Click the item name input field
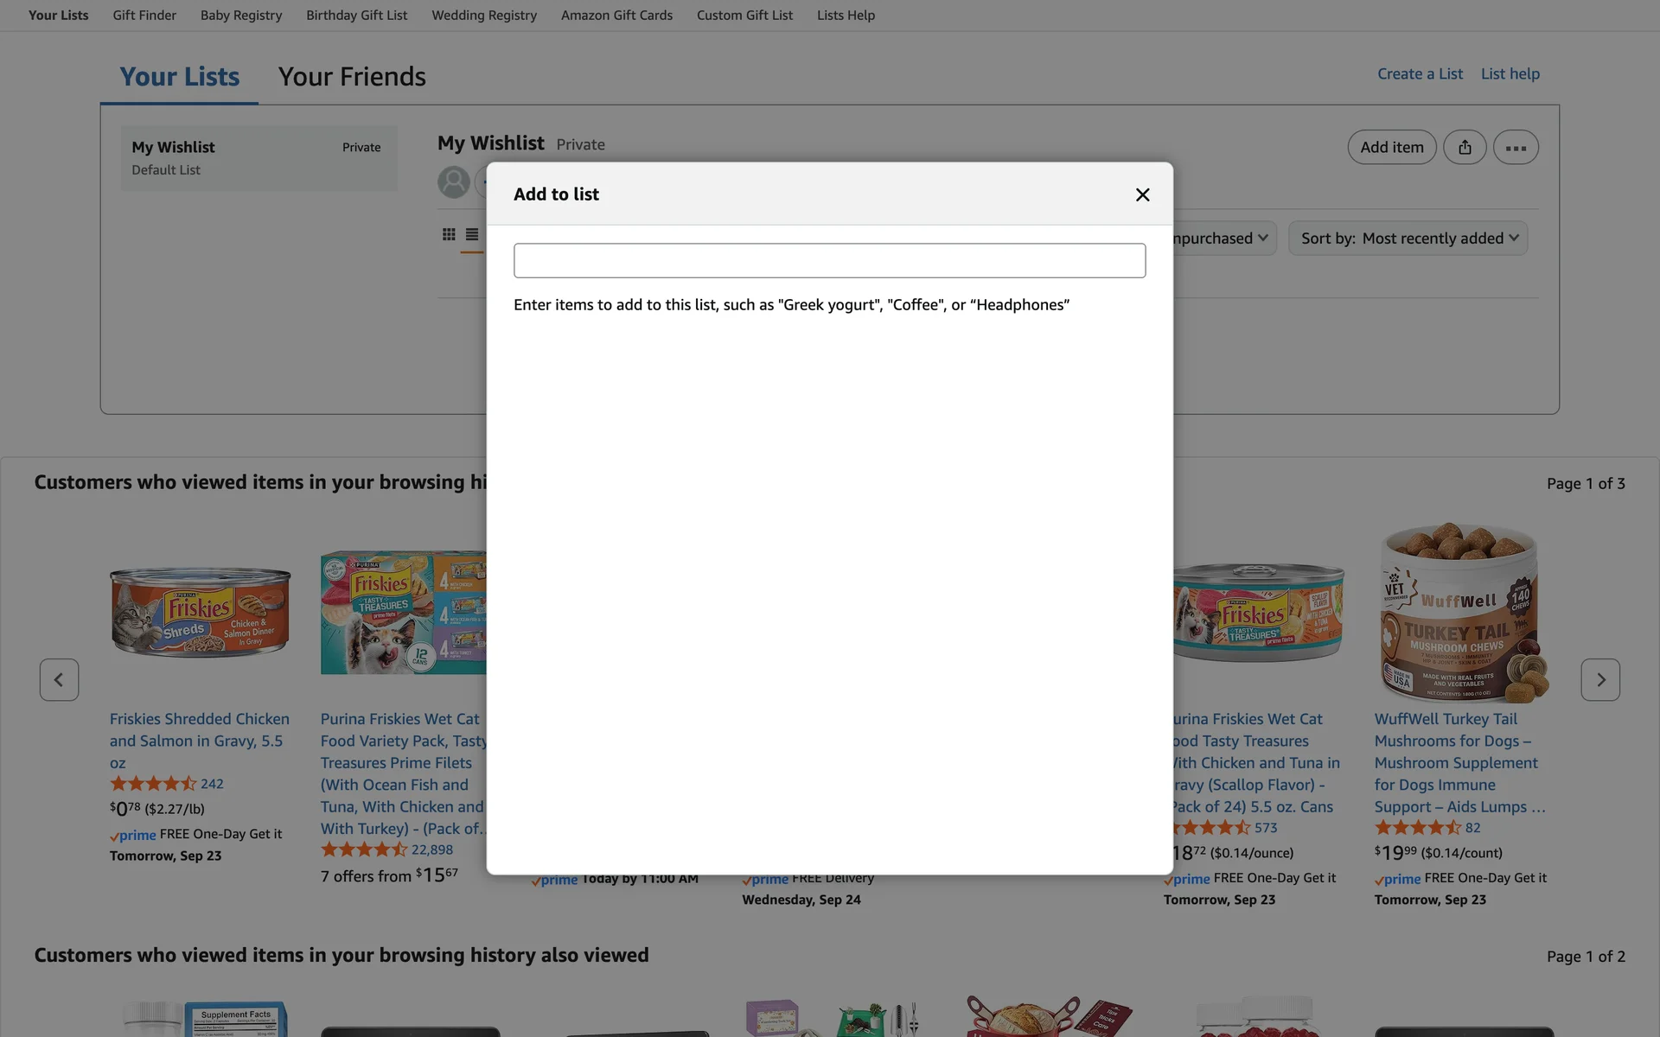 pos(829,260)
